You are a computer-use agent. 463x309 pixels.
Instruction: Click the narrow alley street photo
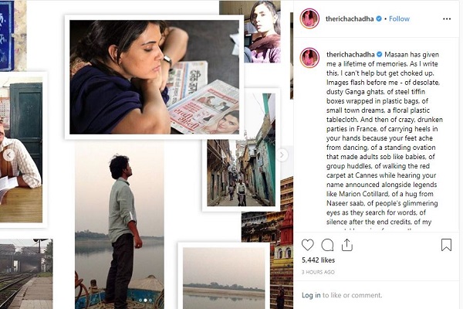pos(241,150)
